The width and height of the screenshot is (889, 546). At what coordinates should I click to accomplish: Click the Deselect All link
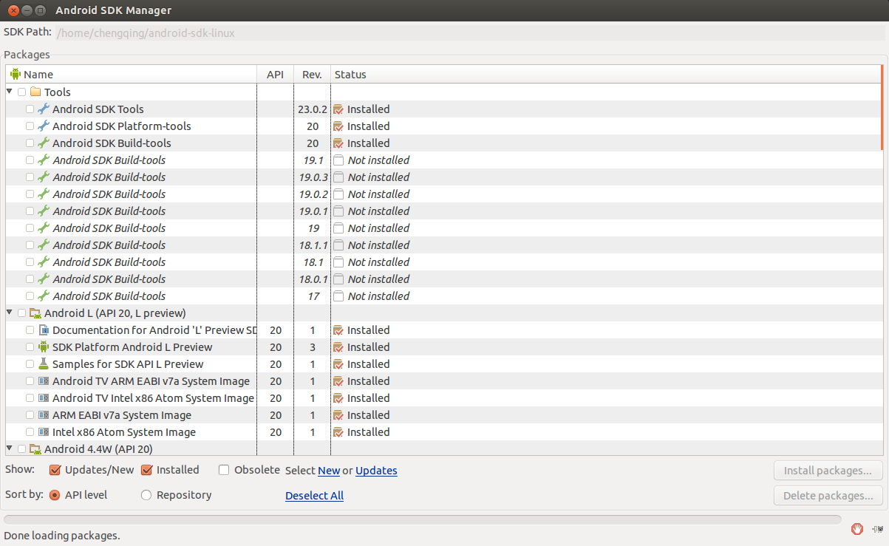[x=314, y=496]
